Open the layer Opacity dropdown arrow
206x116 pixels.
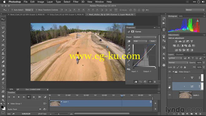204,63
